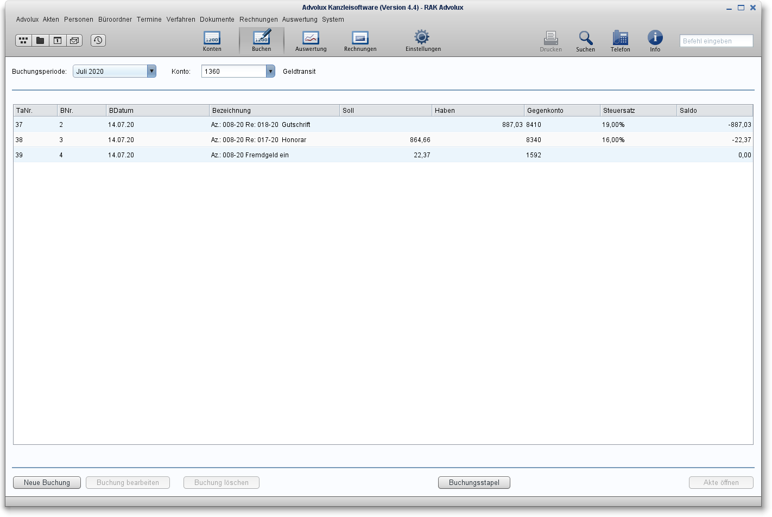Sort by the Gegenkonto column header

(562, 110)
